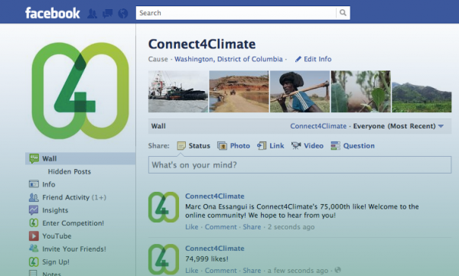The width and height of the screenshot is (459, 276).
Task: Like the 75,000th like post
Action: tap(192, 227)
